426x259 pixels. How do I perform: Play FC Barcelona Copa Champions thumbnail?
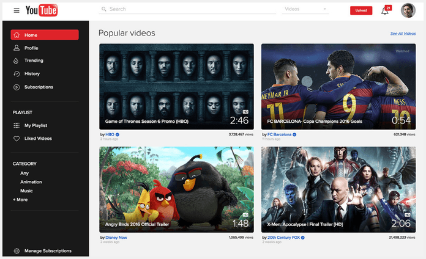click(x=338, y=87)
